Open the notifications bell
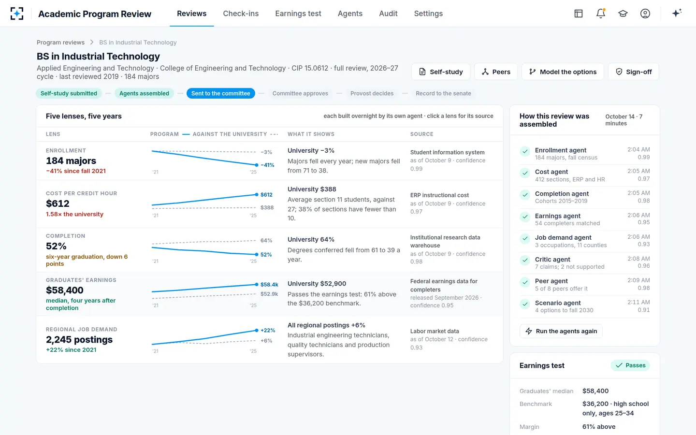The image size is (696, 435). tap(601, 14)
